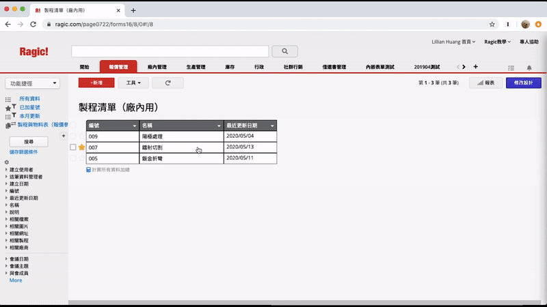Click the blue 修改設計 button
547x307 pixels.
(x=523, y=83)
